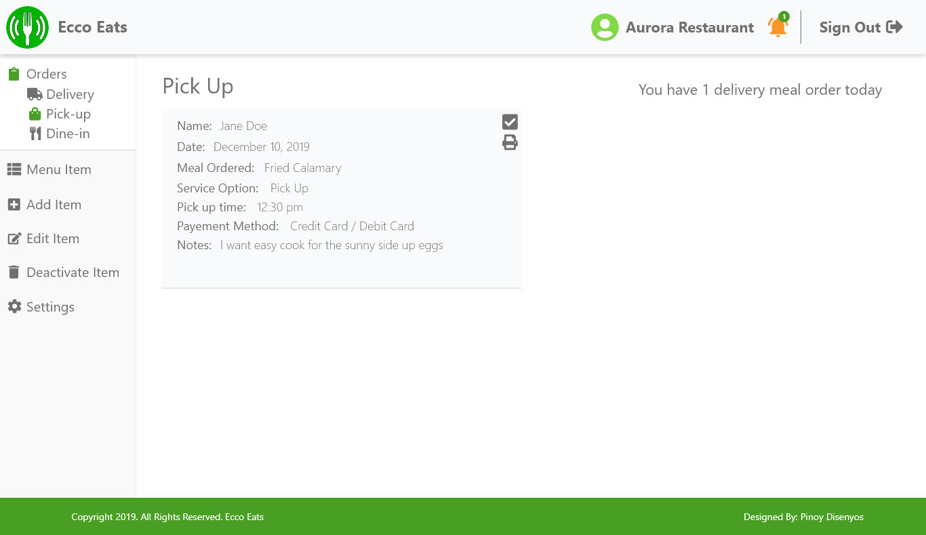
Task: Open the Add Item page
Action: (54, 205)
